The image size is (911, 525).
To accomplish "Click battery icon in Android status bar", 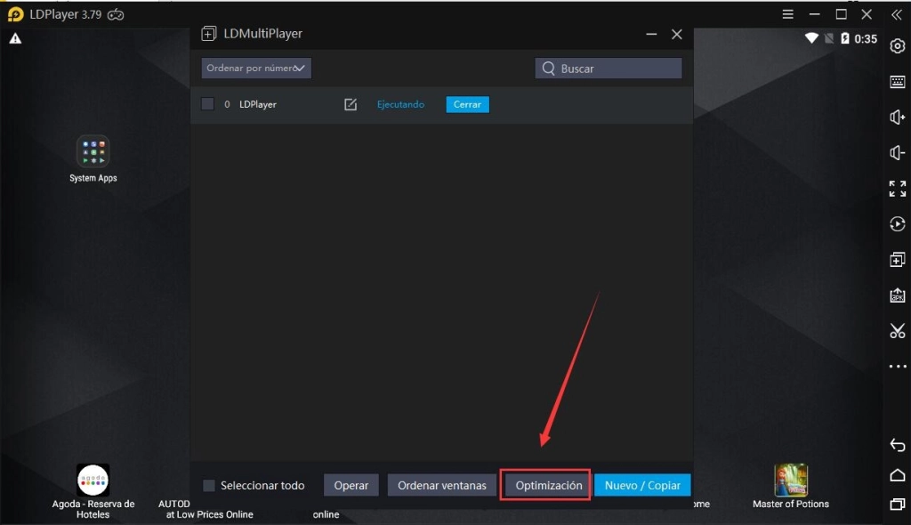I will 845,38.
